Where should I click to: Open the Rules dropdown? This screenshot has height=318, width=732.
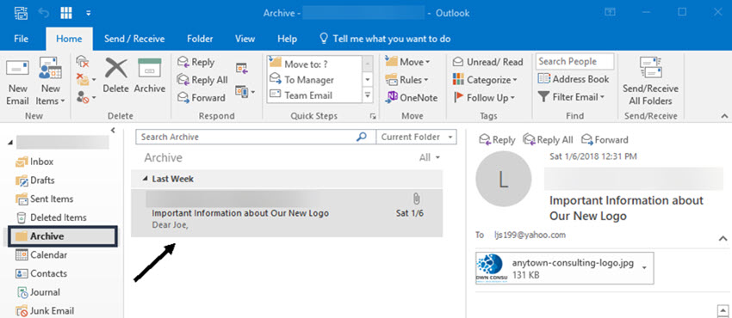[406, 80]
